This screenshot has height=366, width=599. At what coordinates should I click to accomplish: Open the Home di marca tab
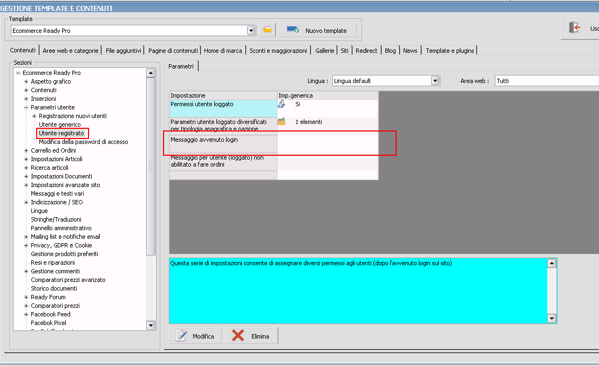223,50
